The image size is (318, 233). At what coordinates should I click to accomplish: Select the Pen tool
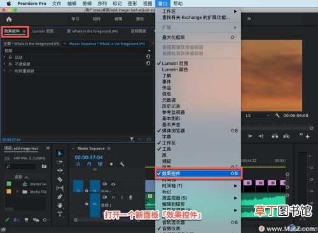coord(60,197)
